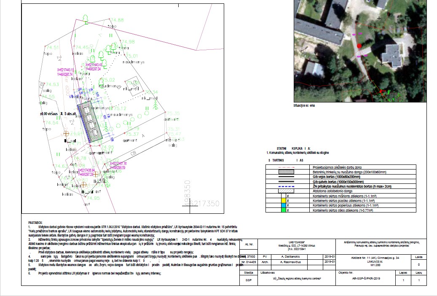Click legend text 'Projektuojamos aikštelės darbų zona'

tap(337, 167)
